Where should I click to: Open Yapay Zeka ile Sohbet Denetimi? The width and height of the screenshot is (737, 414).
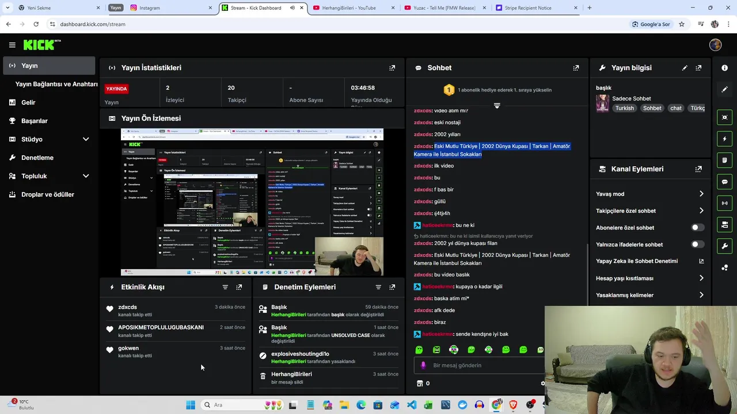(649, 261)
